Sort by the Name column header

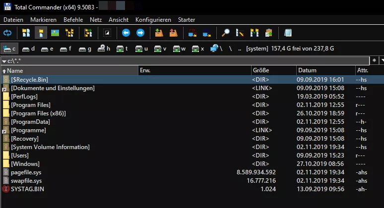click(69, 71)
